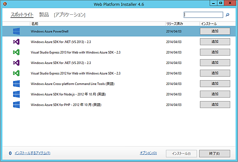Select Windows Azure SDK for PHP text
This screenshot has width=238, height=162.
pos(66,105)
